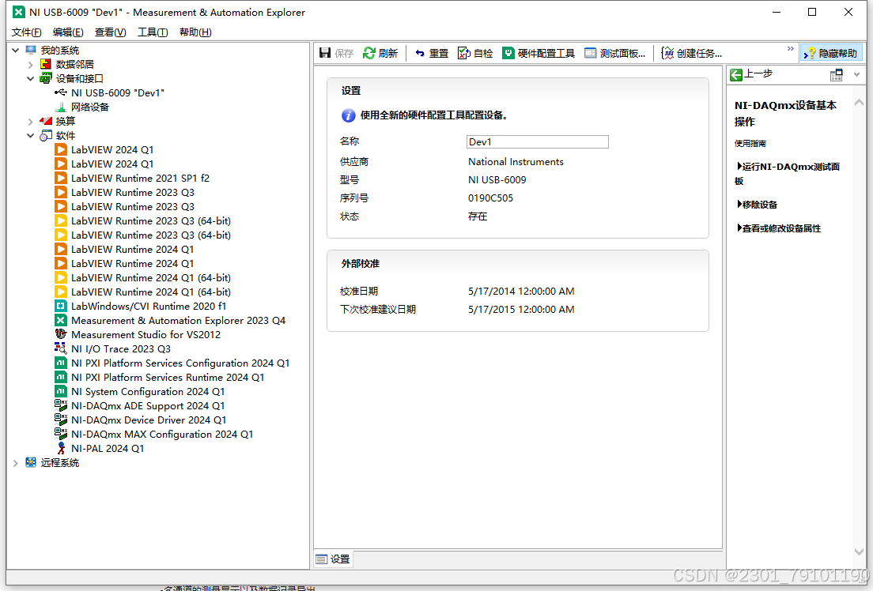Click the 移除设备 help link
873x591 pixels.
click(763, 204)
